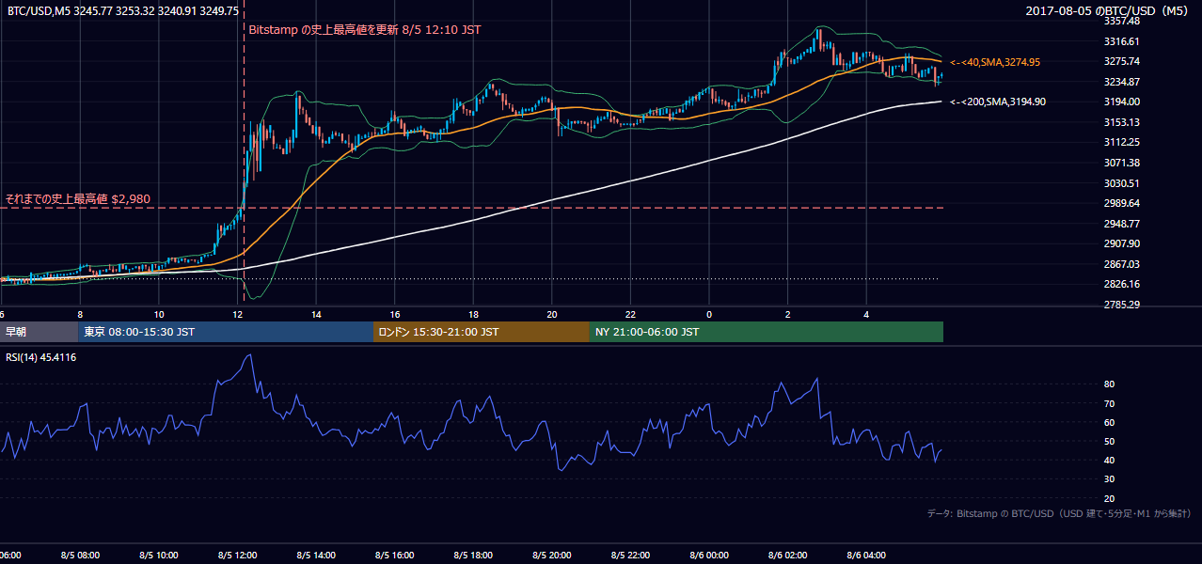Click the RSI(14) 45.4116 indicator label

(41, 357)
